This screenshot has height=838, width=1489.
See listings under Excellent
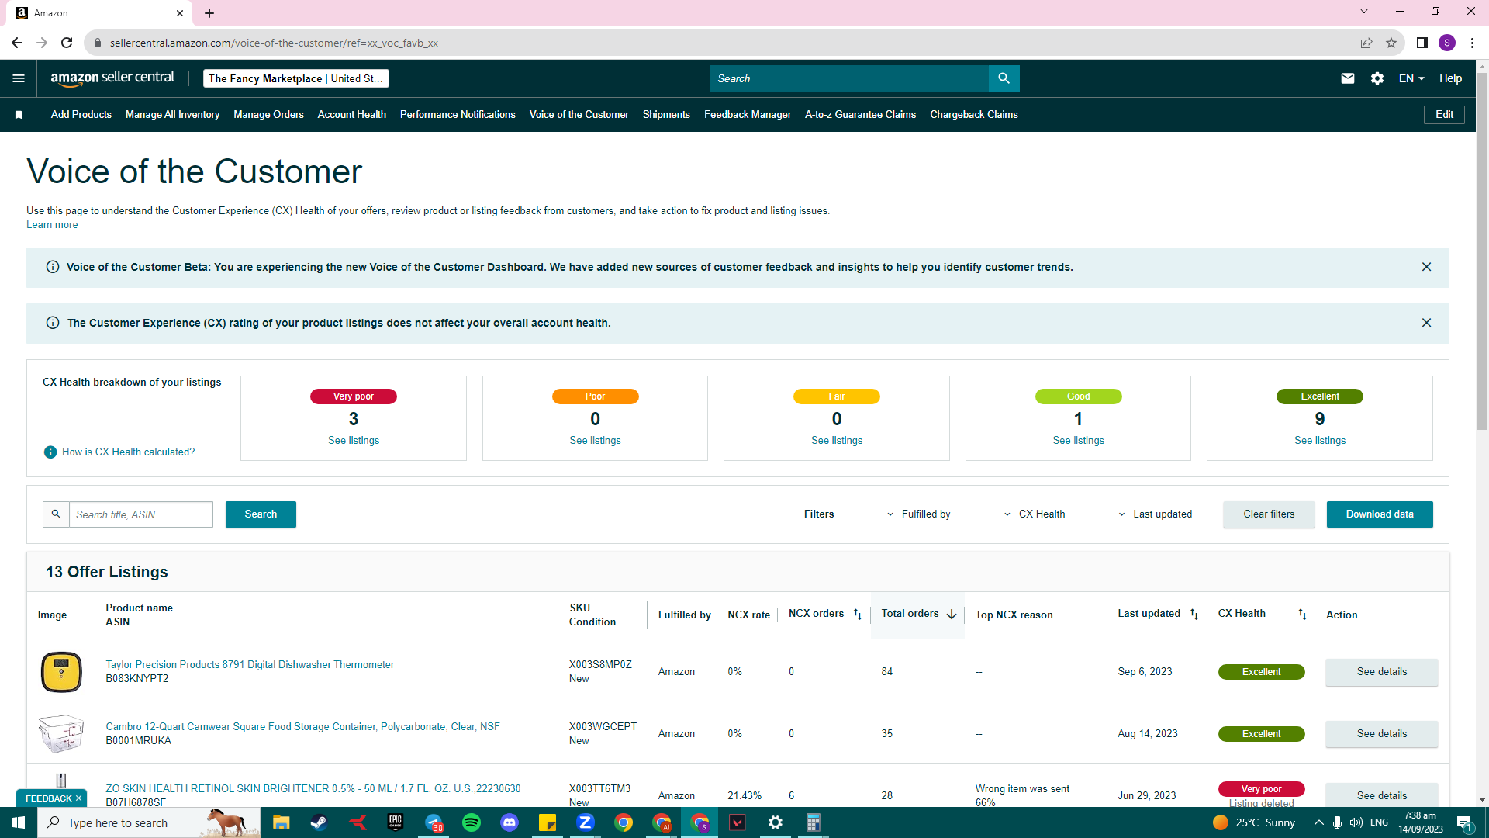[x=1320, y=441]
